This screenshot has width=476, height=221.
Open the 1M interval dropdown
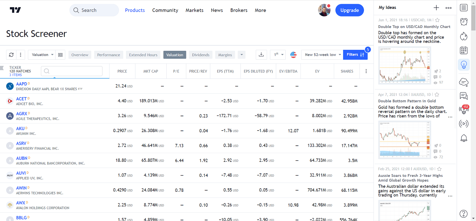[x=278, y=55]
